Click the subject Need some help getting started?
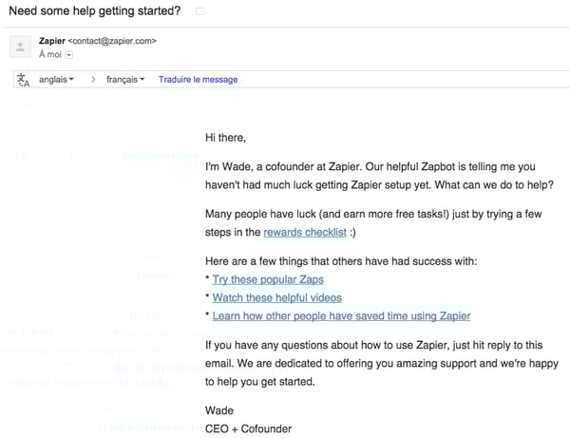 pyautogui.click(x=94, y=10)
